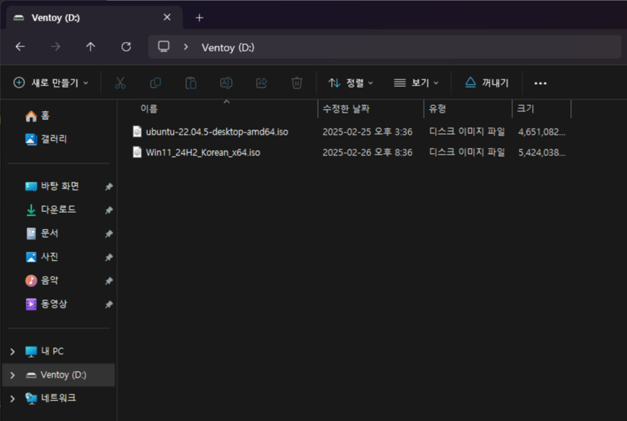Click the Rename icon in the toolbar
The width and height of the screenshot is (627, 421).
coord(226,82)
